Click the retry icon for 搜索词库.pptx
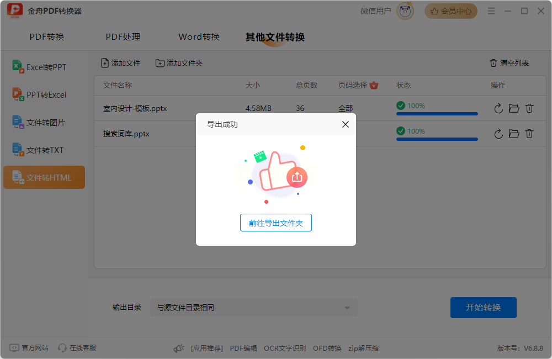Screen dimensions: 552x359 coord(498,134)
